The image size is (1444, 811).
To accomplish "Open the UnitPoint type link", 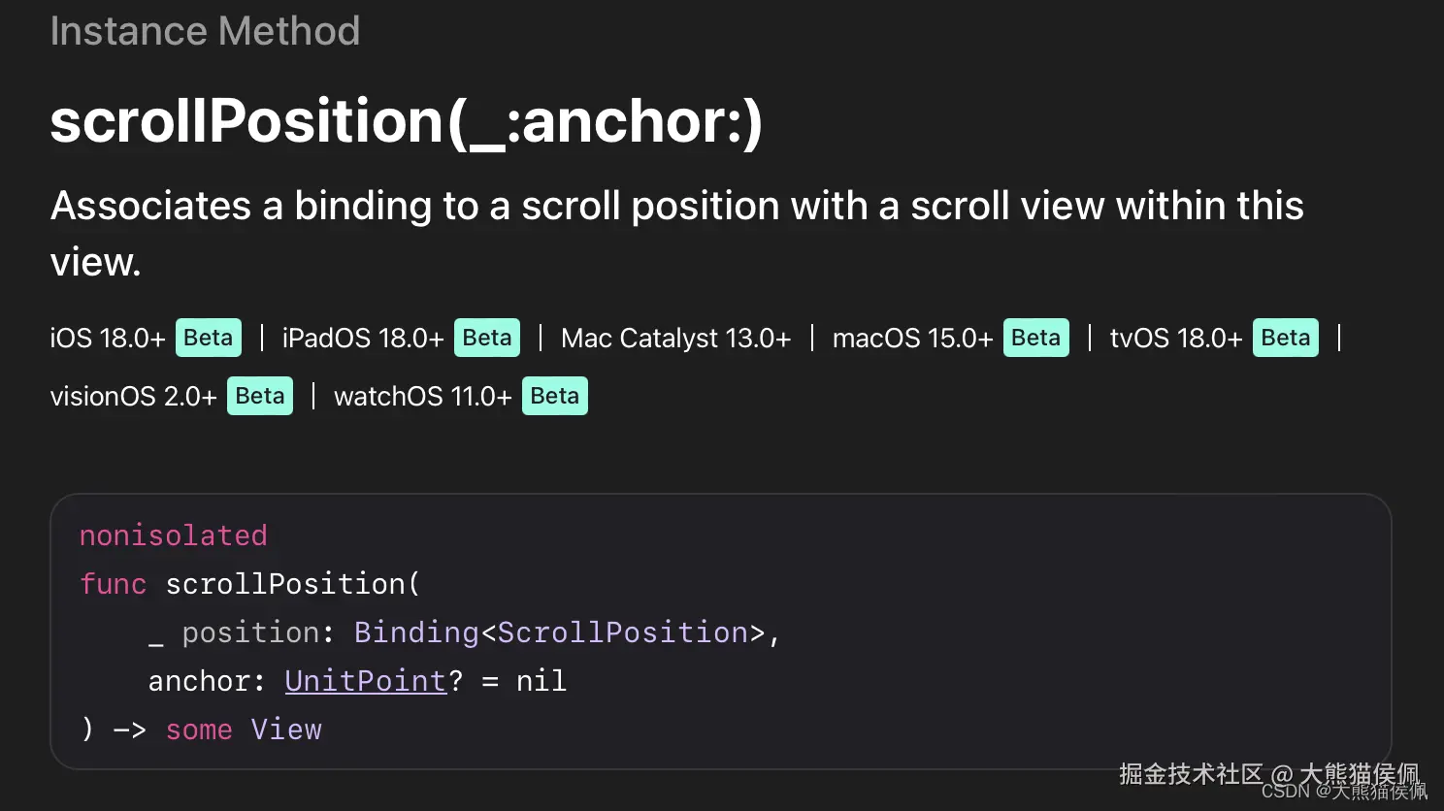I will point(365,681).
